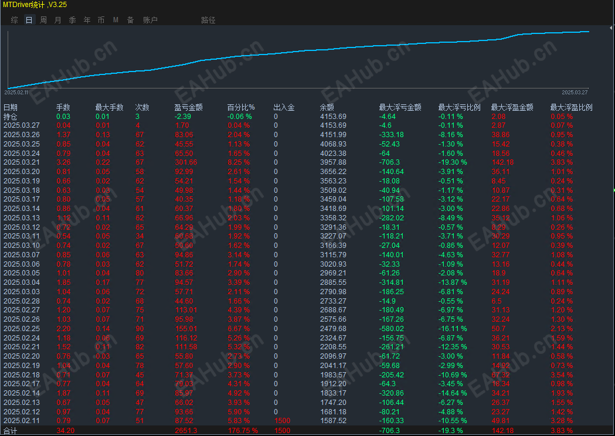615x436 pixels.
Task: Switch to the 月 monthly tab
Action: tap(57, 20)
